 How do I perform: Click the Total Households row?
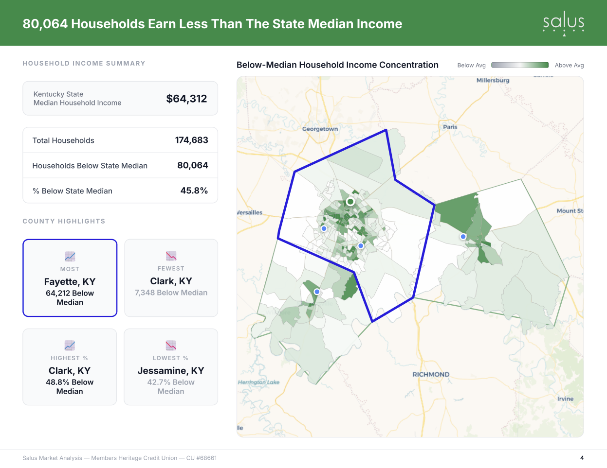120,140
